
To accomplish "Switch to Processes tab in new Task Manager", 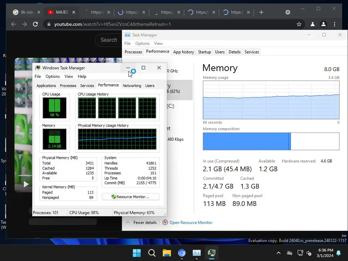I will tap(133, 52).
